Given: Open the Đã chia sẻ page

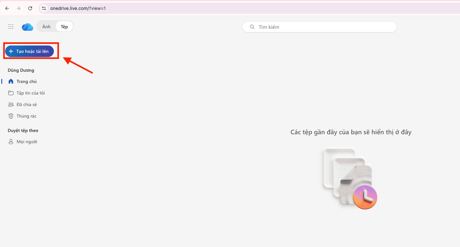Looking at the screenshot, I should [27, 104].
